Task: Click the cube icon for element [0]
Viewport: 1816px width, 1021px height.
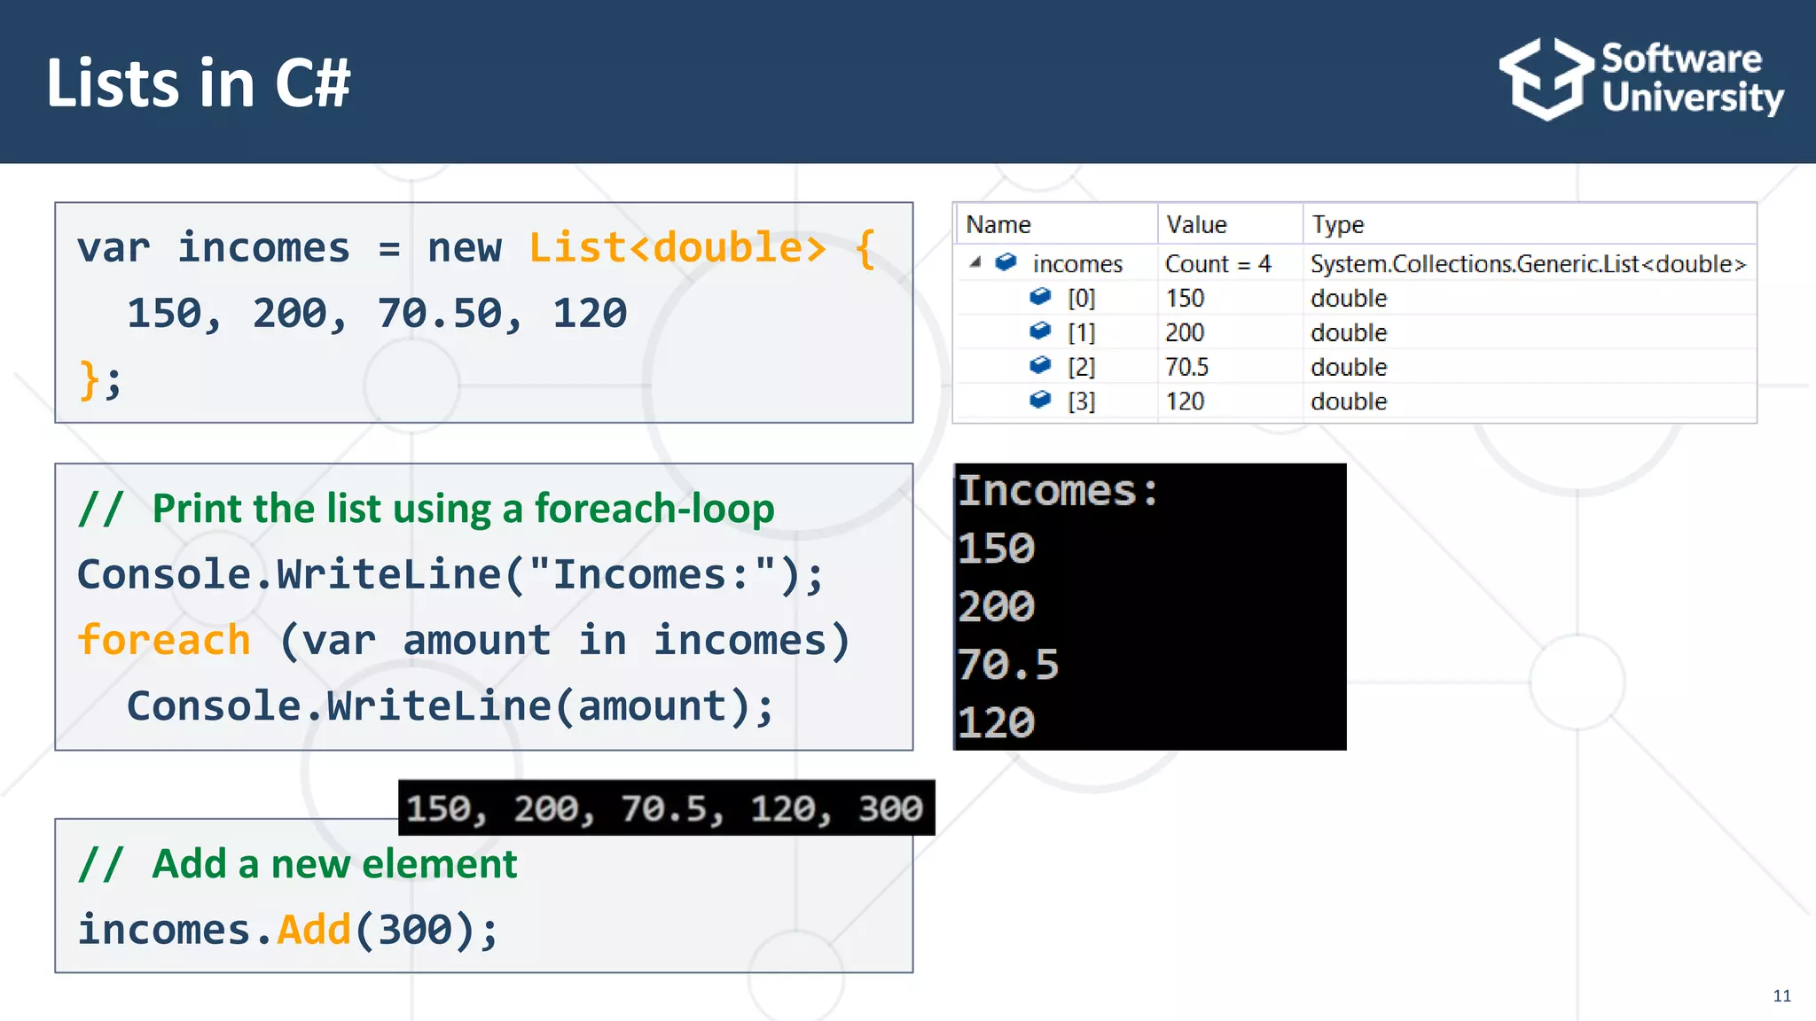Action: pos(1040,297)
